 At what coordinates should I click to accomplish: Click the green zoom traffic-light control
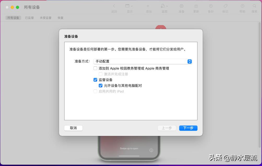[x=17, y=8]
